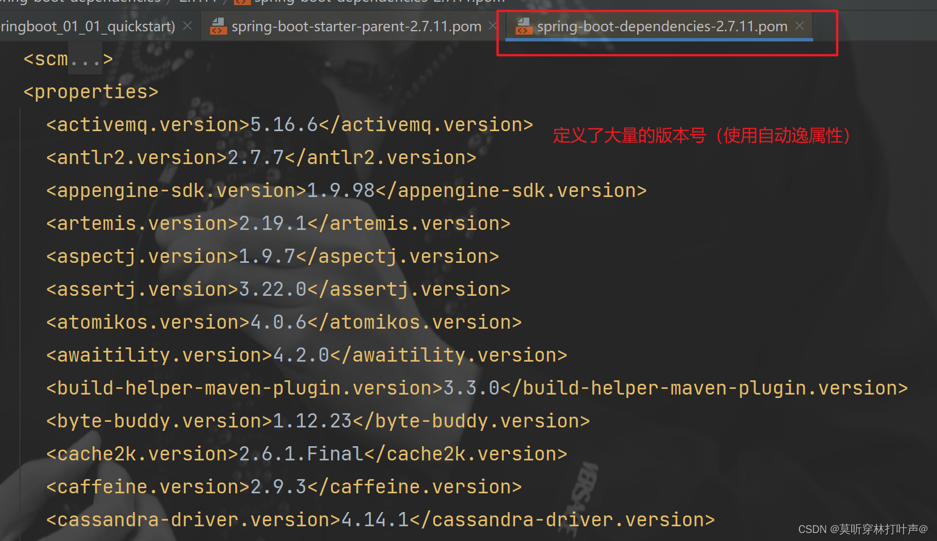Click the atomikos.version line 4.0.6
937x541 pixels.
coord(284,322)
